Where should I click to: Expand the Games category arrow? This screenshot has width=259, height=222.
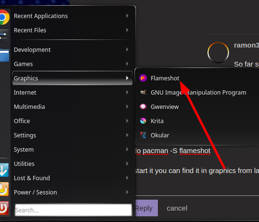pyautogui.click(x=127, y=64)
